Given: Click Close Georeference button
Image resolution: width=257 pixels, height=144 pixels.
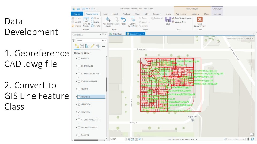Looking at the screenshot, I should [200, 22].
